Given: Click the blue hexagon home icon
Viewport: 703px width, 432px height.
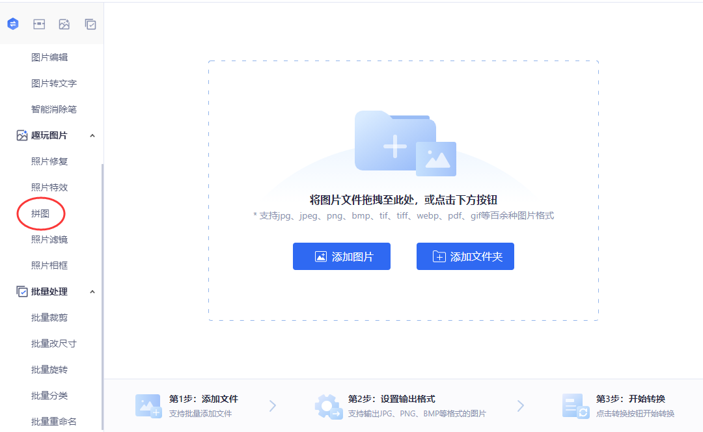Looking at the screenshot, I should [13, 24].
